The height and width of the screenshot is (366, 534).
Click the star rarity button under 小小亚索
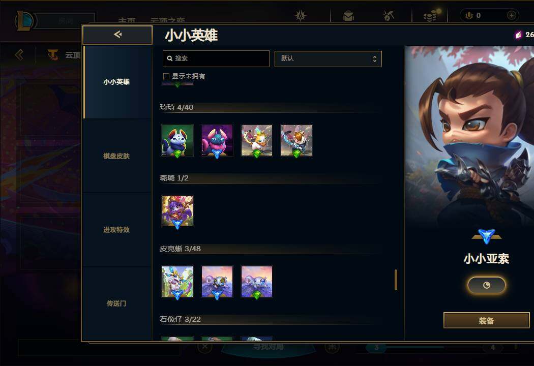click(486, 285)
